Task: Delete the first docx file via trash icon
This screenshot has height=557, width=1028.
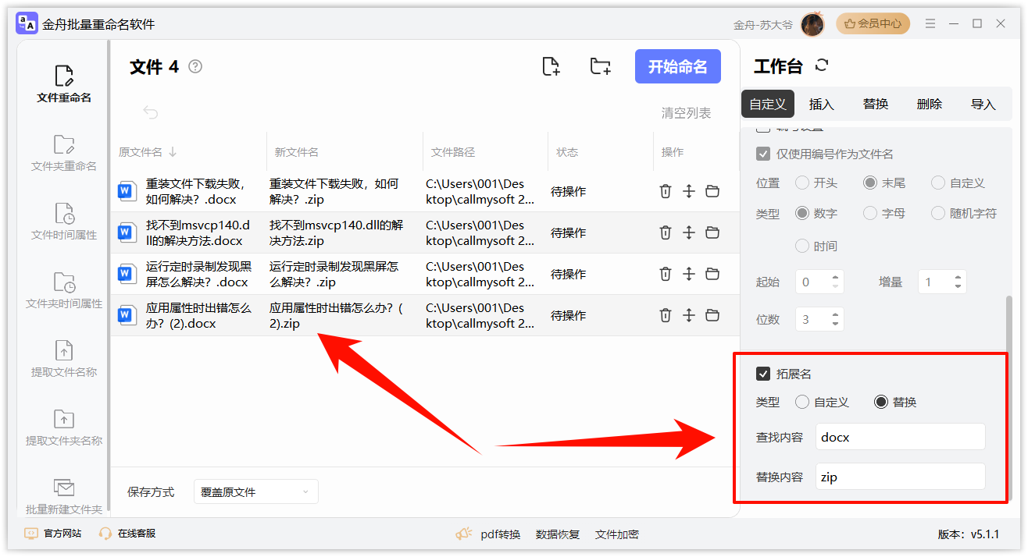Action: pos(665,190)
